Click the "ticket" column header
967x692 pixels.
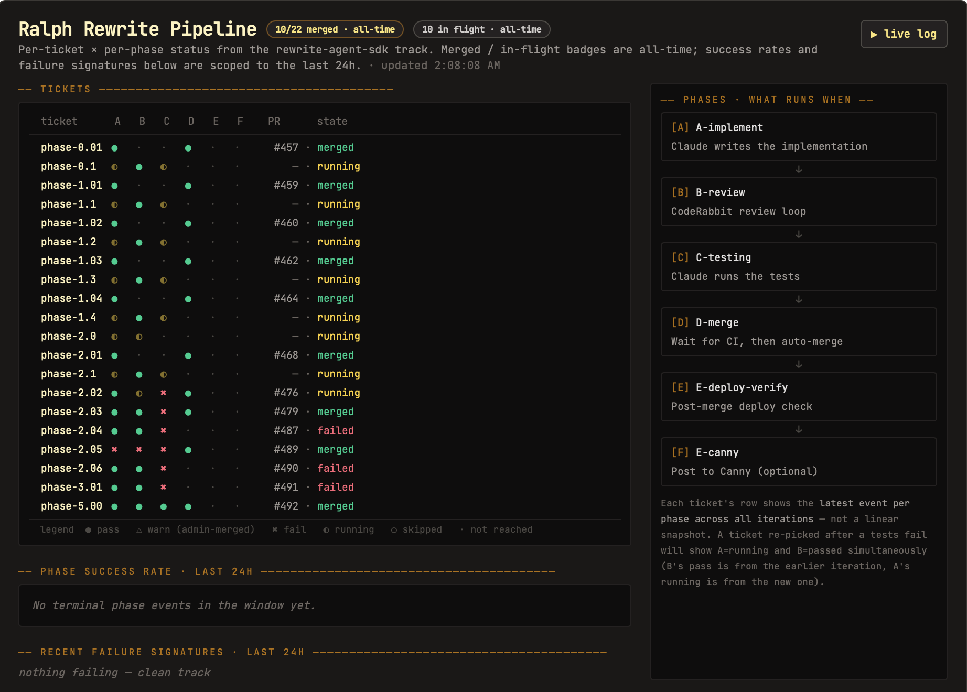(x=59, y=122)
